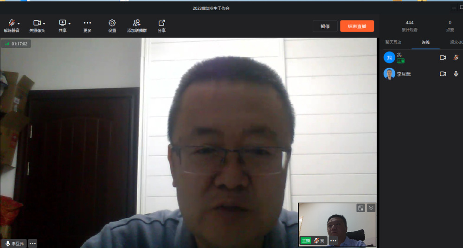The image size is (463, 248).
Task: Open more options on 李互武's video label
Action: click(32, 243)
